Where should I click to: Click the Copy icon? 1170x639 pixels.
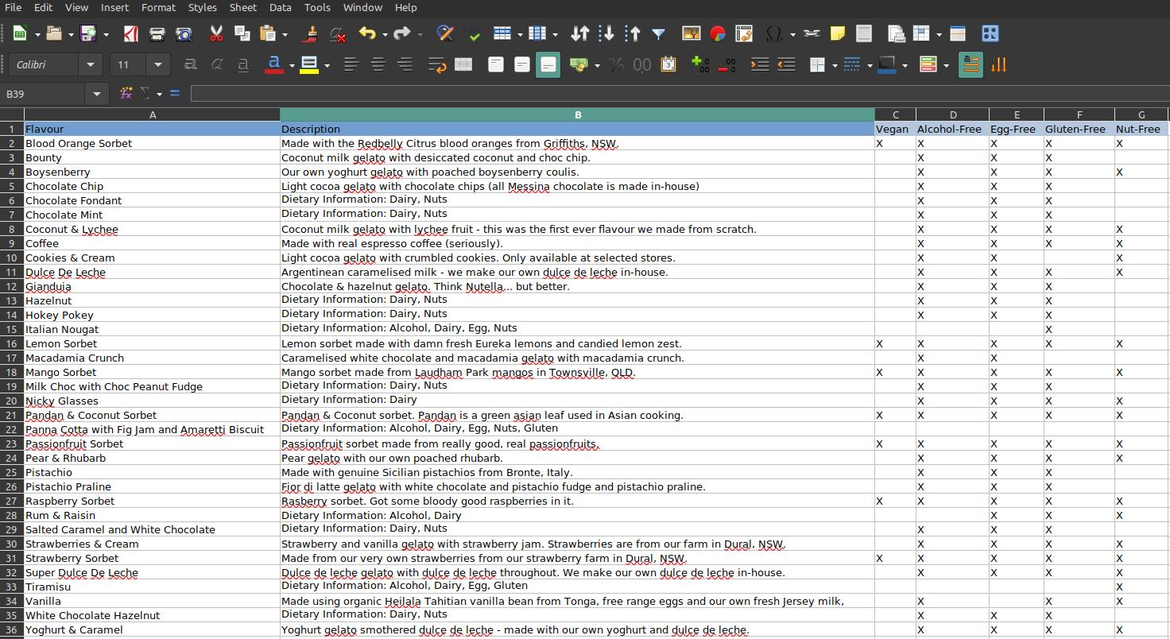[x=242, y=33]
